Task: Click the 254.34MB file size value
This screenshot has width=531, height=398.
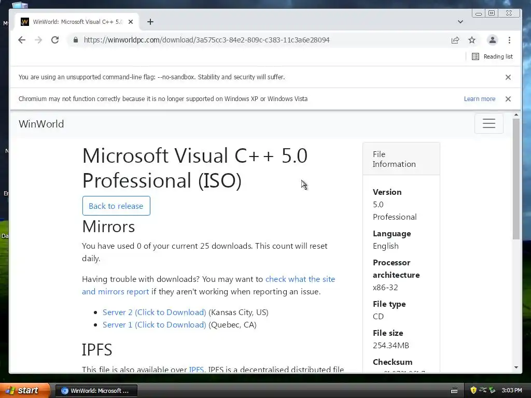Action: [x=391, y=346]
